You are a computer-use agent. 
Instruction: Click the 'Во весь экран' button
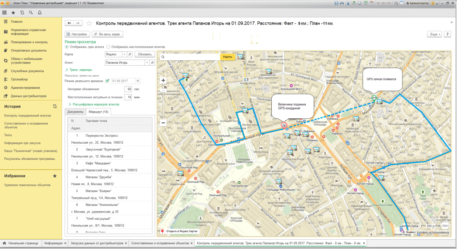point(108,34)
